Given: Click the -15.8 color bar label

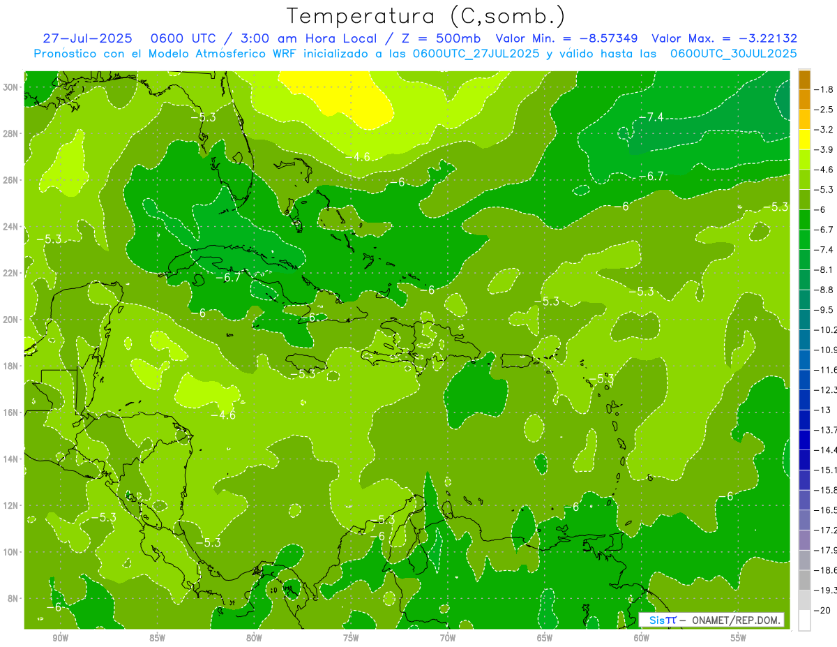Looking at the screenshot, I should pos(826,490).
